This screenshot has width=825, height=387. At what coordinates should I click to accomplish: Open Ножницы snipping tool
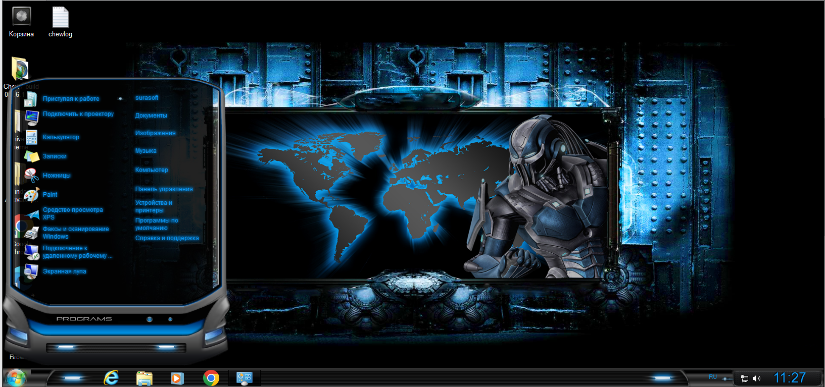pos(56,176)
